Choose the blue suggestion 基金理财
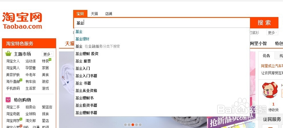Image resolution: width=283 pixels, height=128 pixels. [x=162, y=39]
